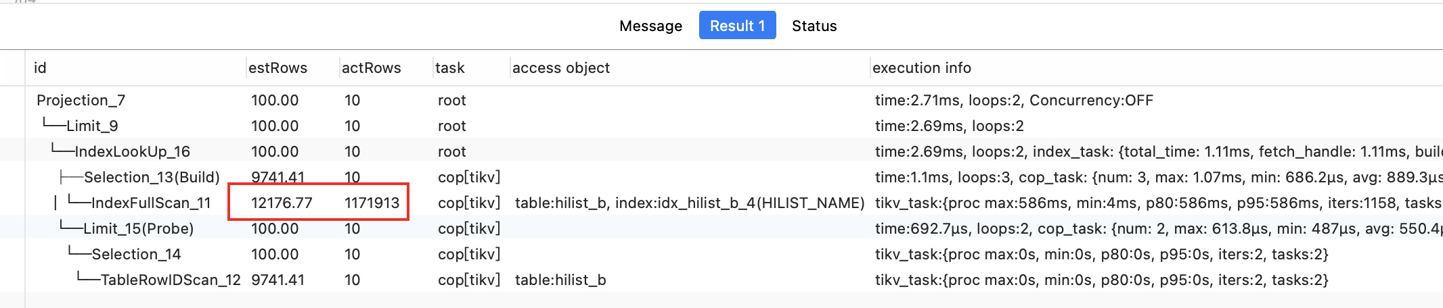
Task: Select the Projection_7 row
Action: click(81, 100)
